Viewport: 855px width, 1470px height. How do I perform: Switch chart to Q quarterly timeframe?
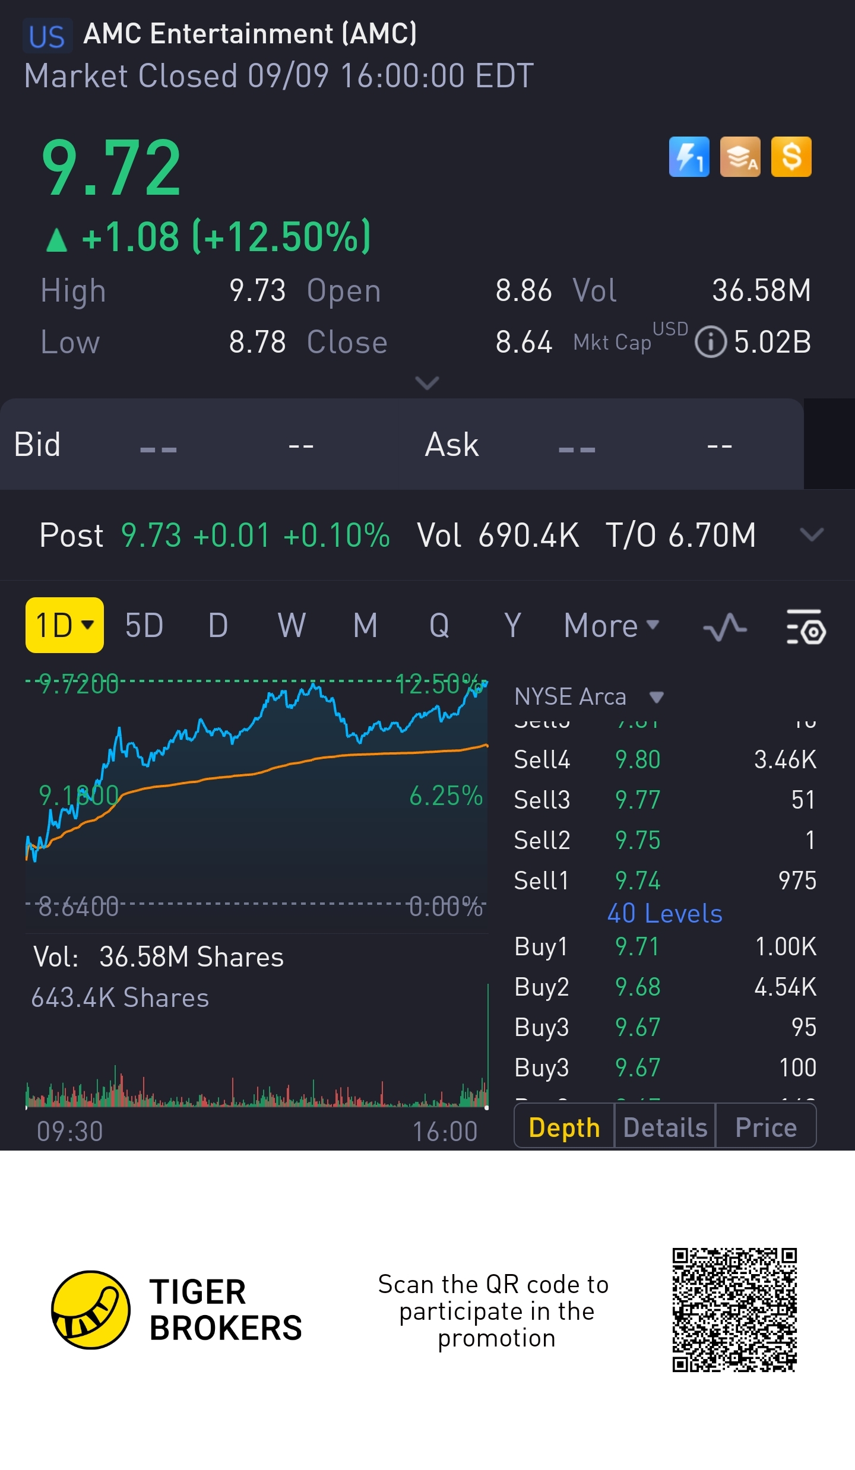[x=439, y=626]
